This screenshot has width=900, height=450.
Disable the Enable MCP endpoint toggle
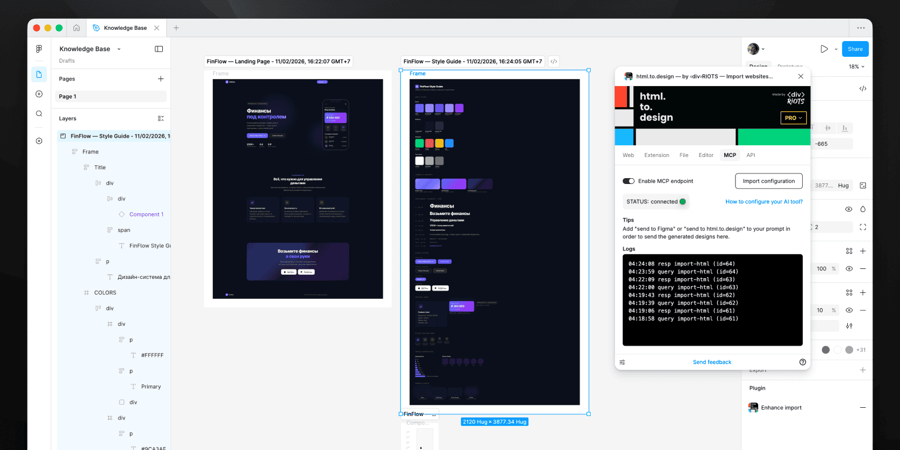tap(629, 181)
